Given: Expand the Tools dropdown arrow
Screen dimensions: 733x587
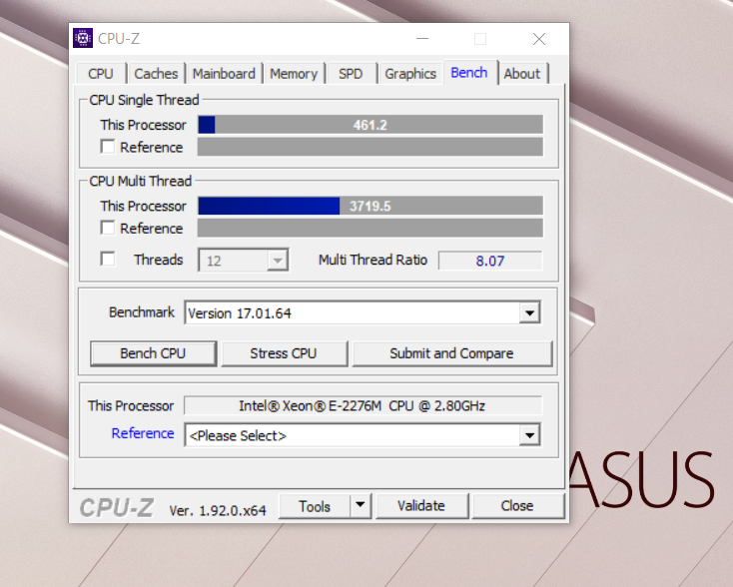Looking at the screenshot, I should pyautogui.click(x=361, y=506).
